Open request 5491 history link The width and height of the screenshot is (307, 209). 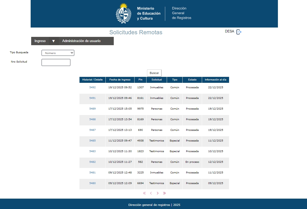pos(92,98)
